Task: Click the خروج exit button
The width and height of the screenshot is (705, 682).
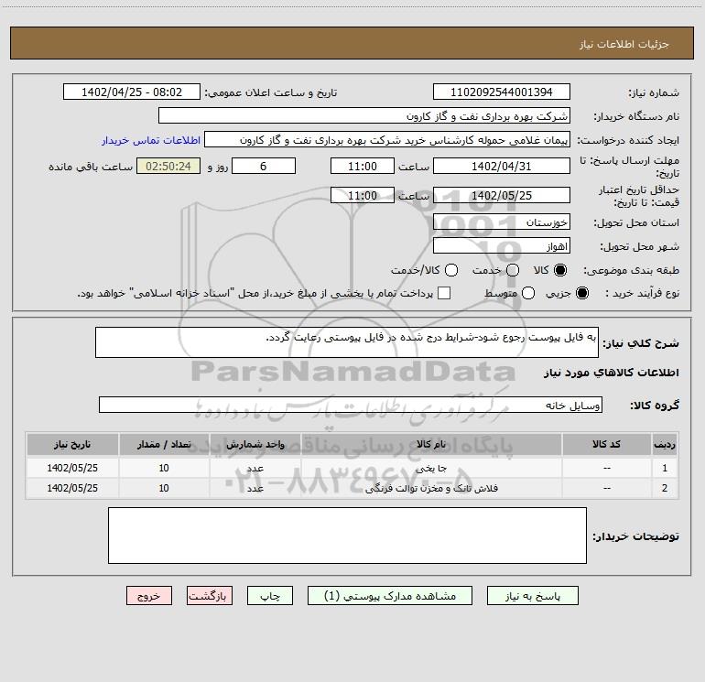Action: (x=149, y=596)
